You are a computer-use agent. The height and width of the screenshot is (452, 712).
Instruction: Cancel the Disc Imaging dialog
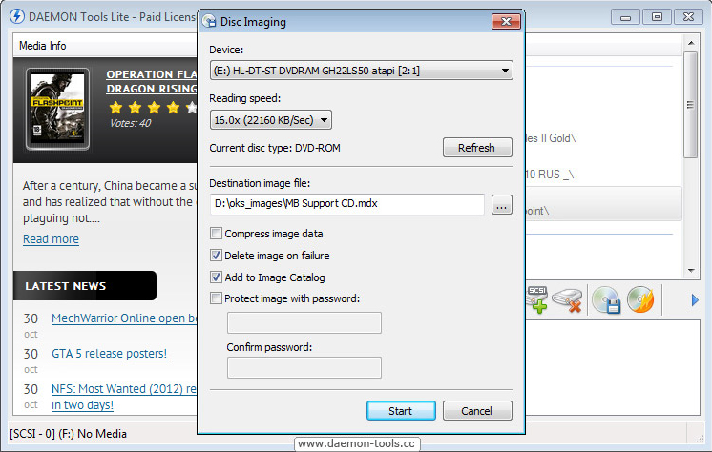point(477,411)
